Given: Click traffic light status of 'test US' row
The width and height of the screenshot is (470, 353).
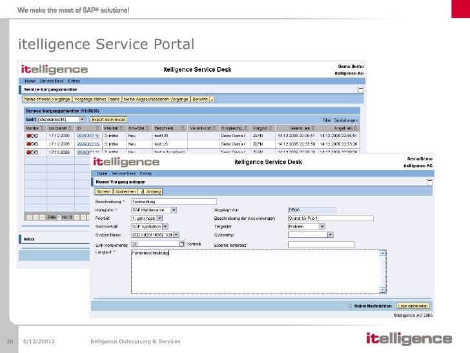Looking at the screenshot, I should pyautogui.click(x=32, y=144).
